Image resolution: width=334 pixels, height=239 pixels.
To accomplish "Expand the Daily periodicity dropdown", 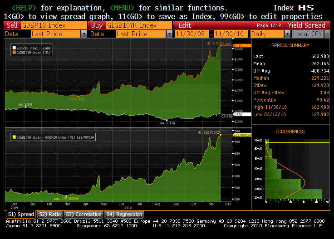I will point(287,34).
